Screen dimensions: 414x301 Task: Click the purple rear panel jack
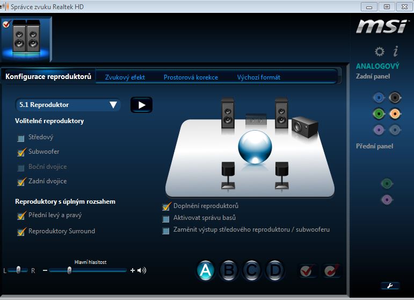(x=379, y=130)
